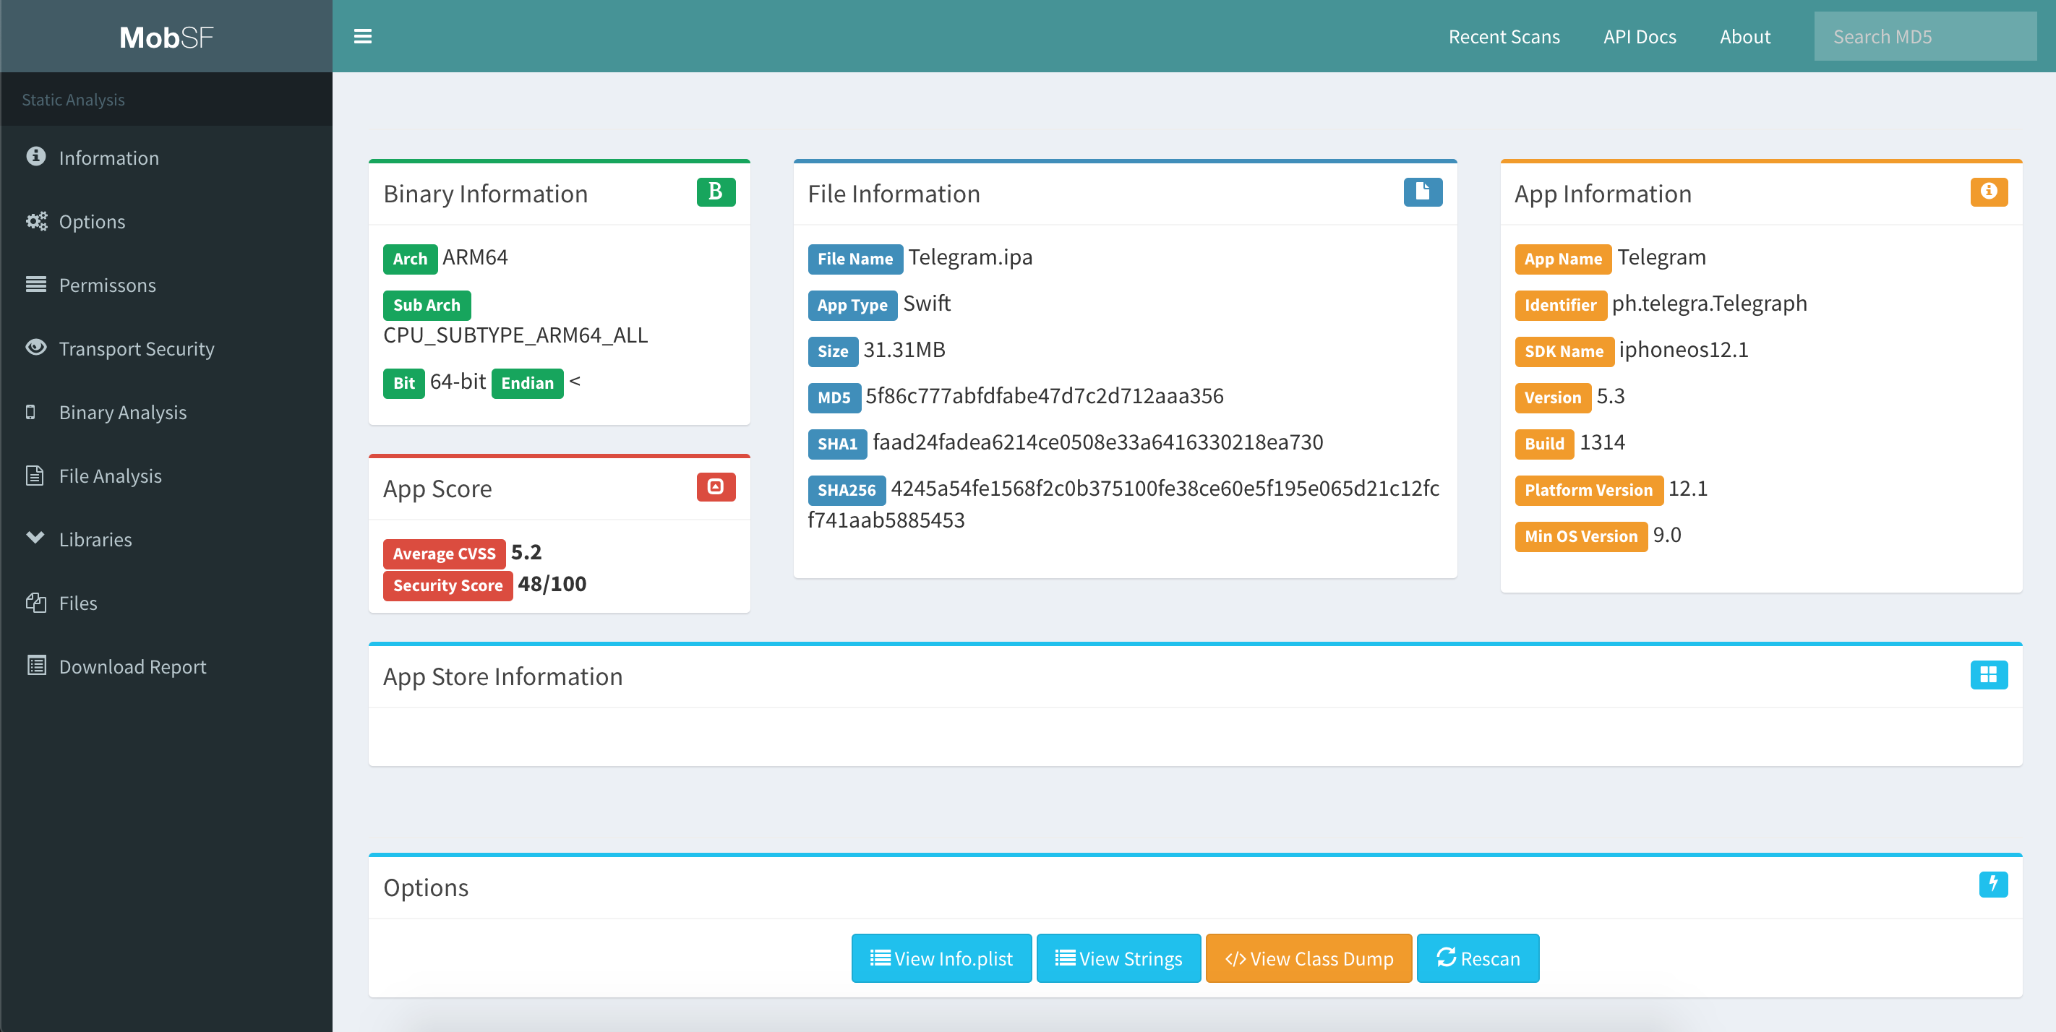
Task: Click the orange info icon in App Information
Action: 1988,192
